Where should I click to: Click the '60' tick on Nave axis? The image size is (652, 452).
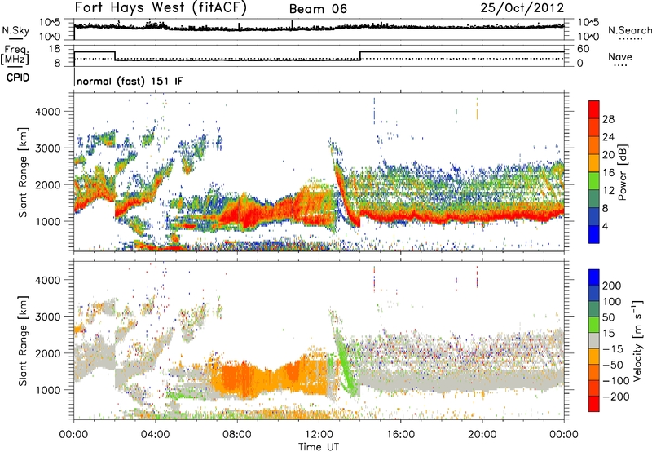click(583, 49)
